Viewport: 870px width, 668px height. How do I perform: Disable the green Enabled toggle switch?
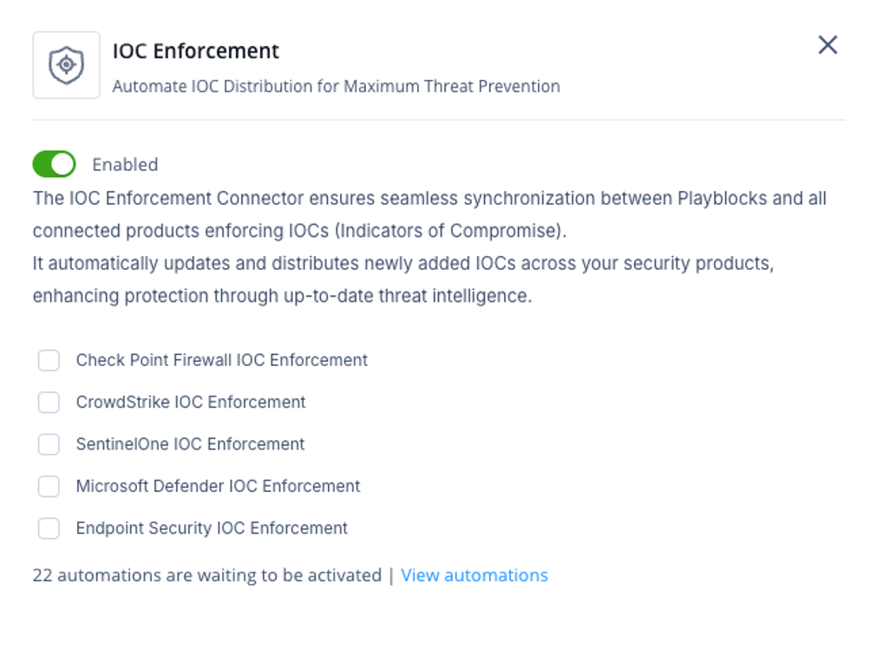[54, 164]
